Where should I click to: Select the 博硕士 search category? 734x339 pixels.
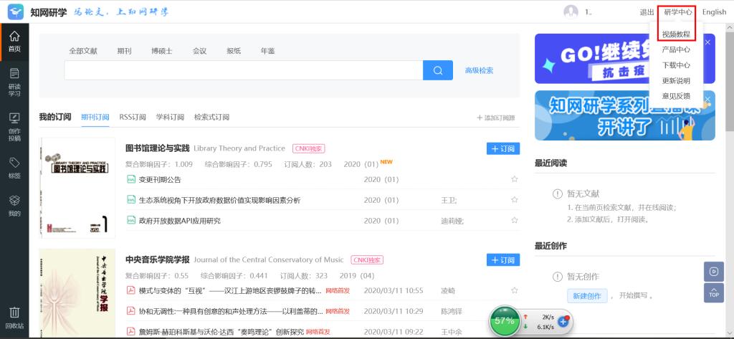click(161, 51)
